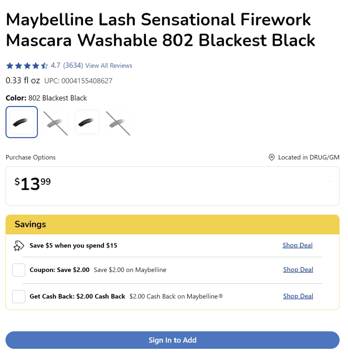Viewport: 348px width, 354px height.
Task: Click Shop Deal for Save $5 offer
Action: (297, 245)
